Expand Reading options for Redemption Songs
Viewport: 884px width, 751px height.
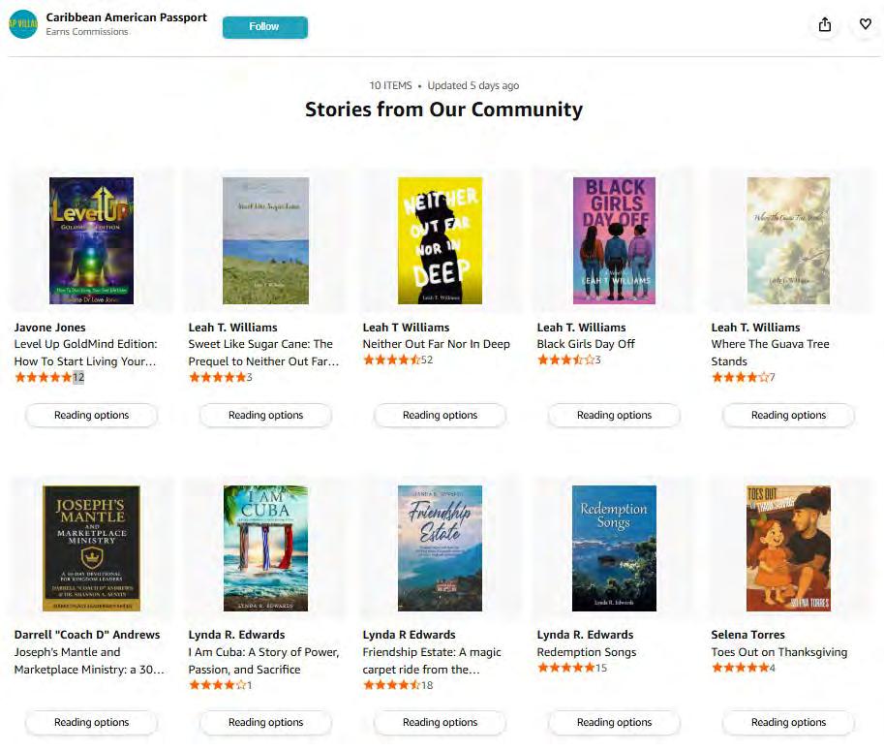[614, 722]
